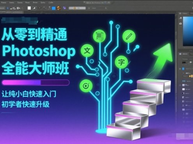Select the blue layer thumbnail in Layers panel

point(183,69)
